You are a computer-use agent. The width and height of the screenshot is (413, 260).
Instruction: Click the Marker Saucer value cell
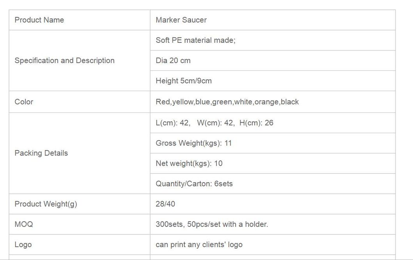[181, 20]
